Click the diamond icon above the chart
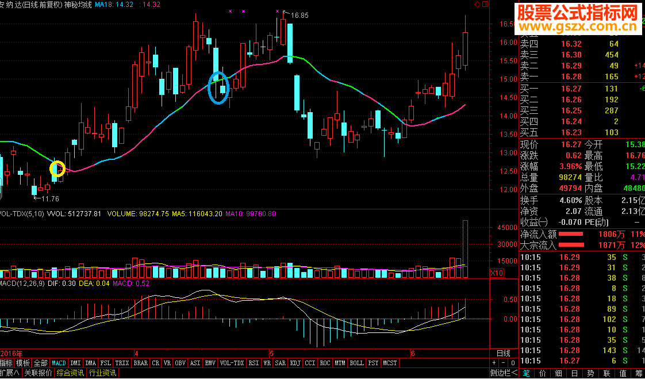 tap(478, 5)
